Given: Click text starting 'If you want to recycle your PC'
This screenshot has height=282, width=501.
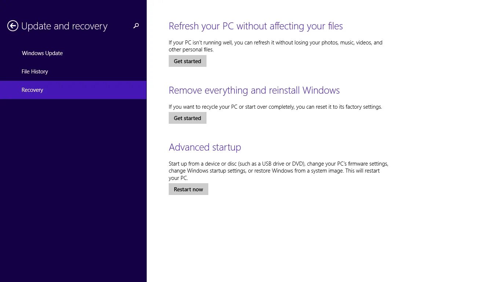Looking at the screenshot, I should [275, 107].
